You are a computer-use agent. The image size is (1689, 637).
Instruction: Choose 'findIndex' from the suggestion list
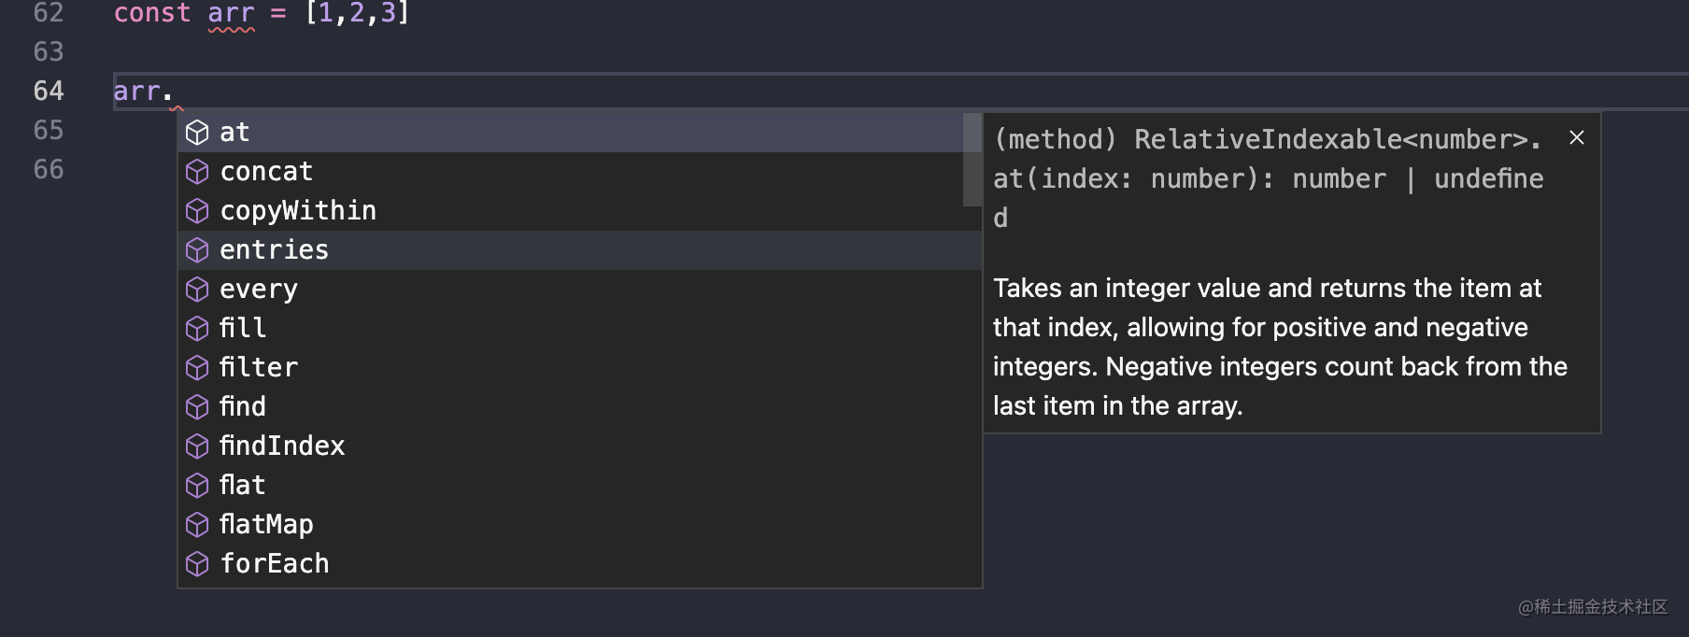[x=282, y=446]
